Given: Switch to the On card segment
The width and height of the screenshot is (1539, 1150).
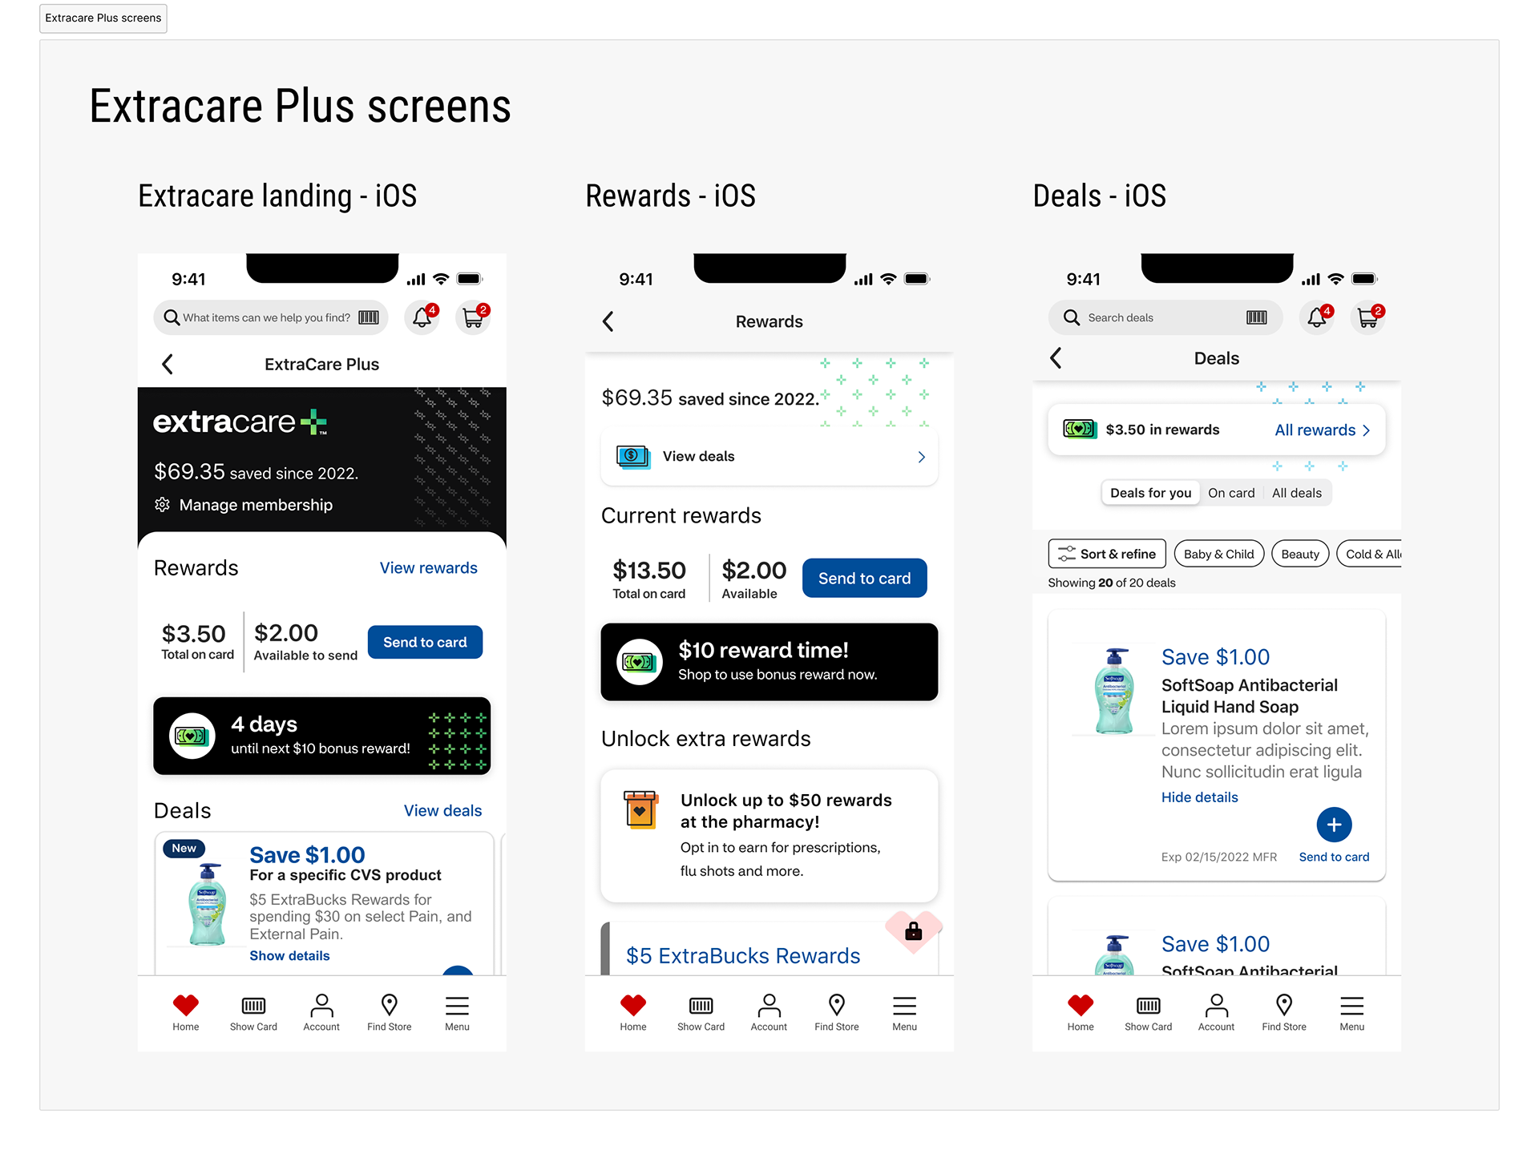Looking at the screenshot, I should tap(1231, 493).
